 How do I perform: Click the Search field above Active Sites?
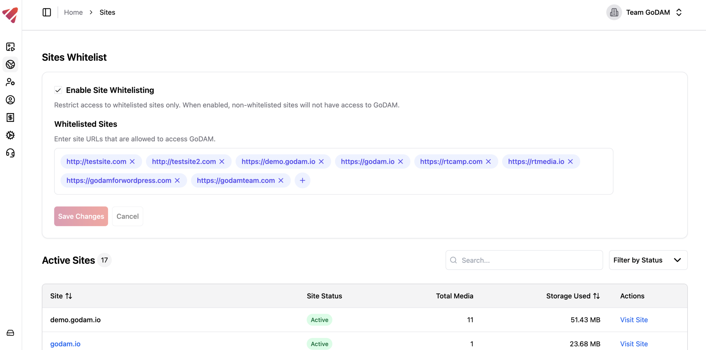[x=524, y=260]
